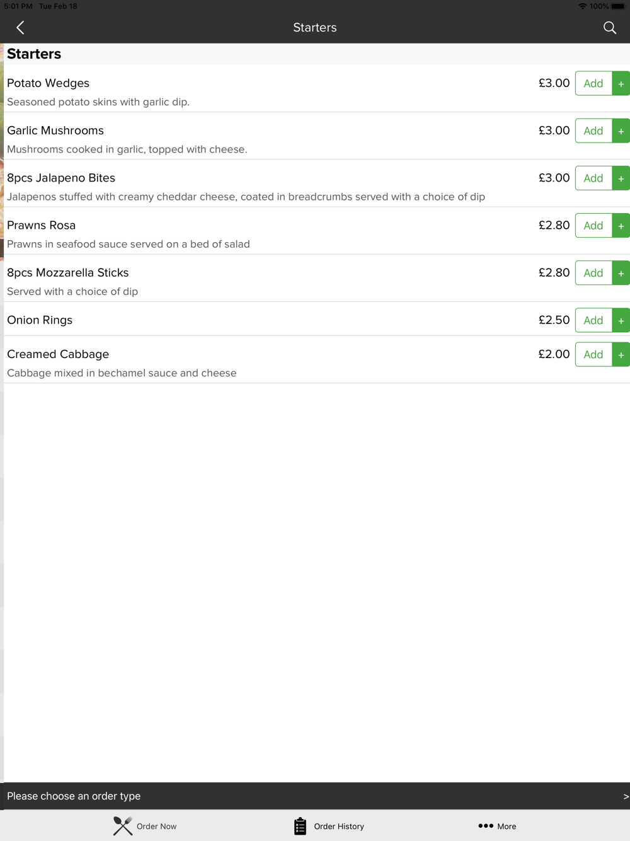The image size is (630, 841).
Task: Tap the green plus for Prawns Rosa
Action: (x=621, y=225)
